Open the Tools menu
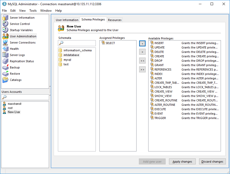 tap(33, 11)
